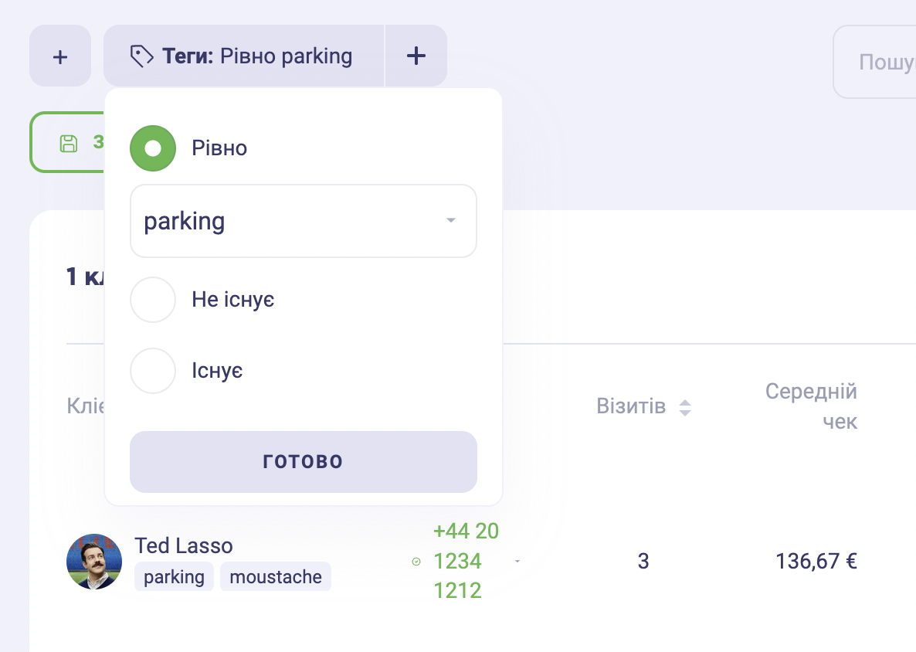916x652 pixels.
Task: Open the Ted Lasso client name
Action: (184, 545)
